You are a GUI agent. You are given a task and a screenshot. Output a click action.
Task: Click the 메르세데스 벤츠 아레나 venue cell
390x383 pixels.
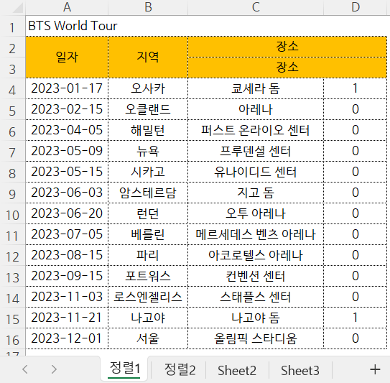pos(256,234)
